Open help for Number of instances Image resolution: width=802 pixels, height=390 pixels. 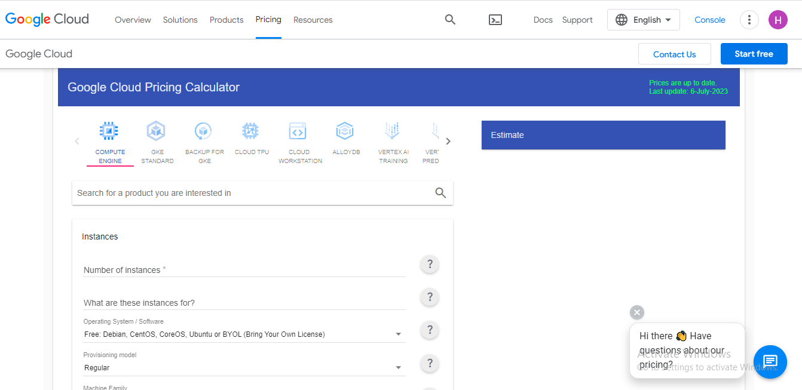430,264
